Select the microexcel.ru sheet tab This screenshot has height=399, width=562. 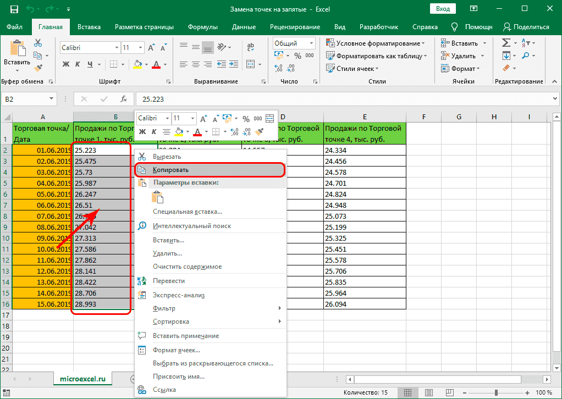click(82, 379)
